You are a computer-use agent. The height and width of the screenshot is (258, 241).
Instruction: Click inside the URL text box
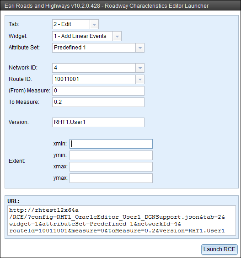point(122,220)
